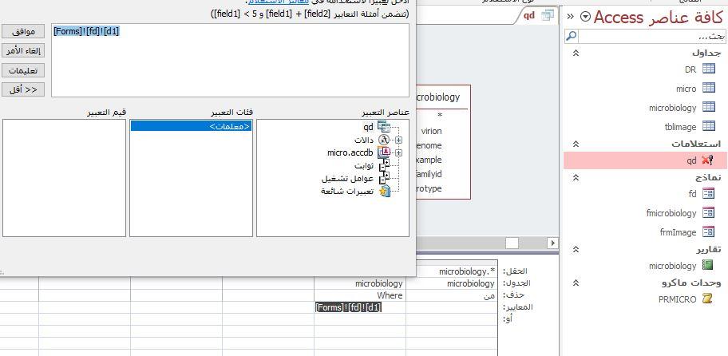Click the Cancel (إلغاء الأمر) button

[23, 50]
